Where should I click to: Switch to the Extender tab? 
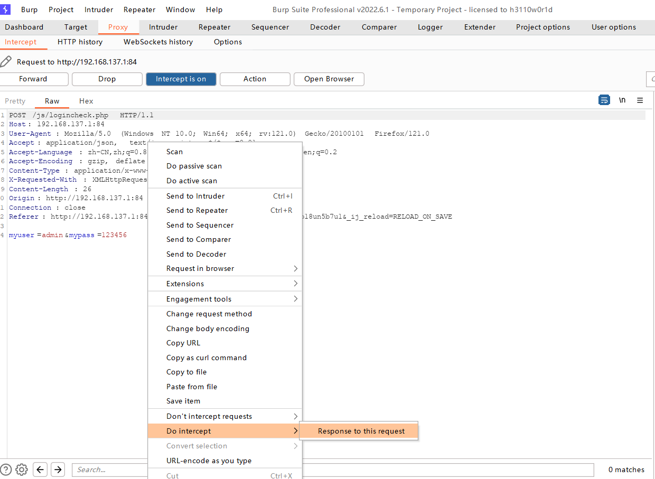click(x=480, y=27)
